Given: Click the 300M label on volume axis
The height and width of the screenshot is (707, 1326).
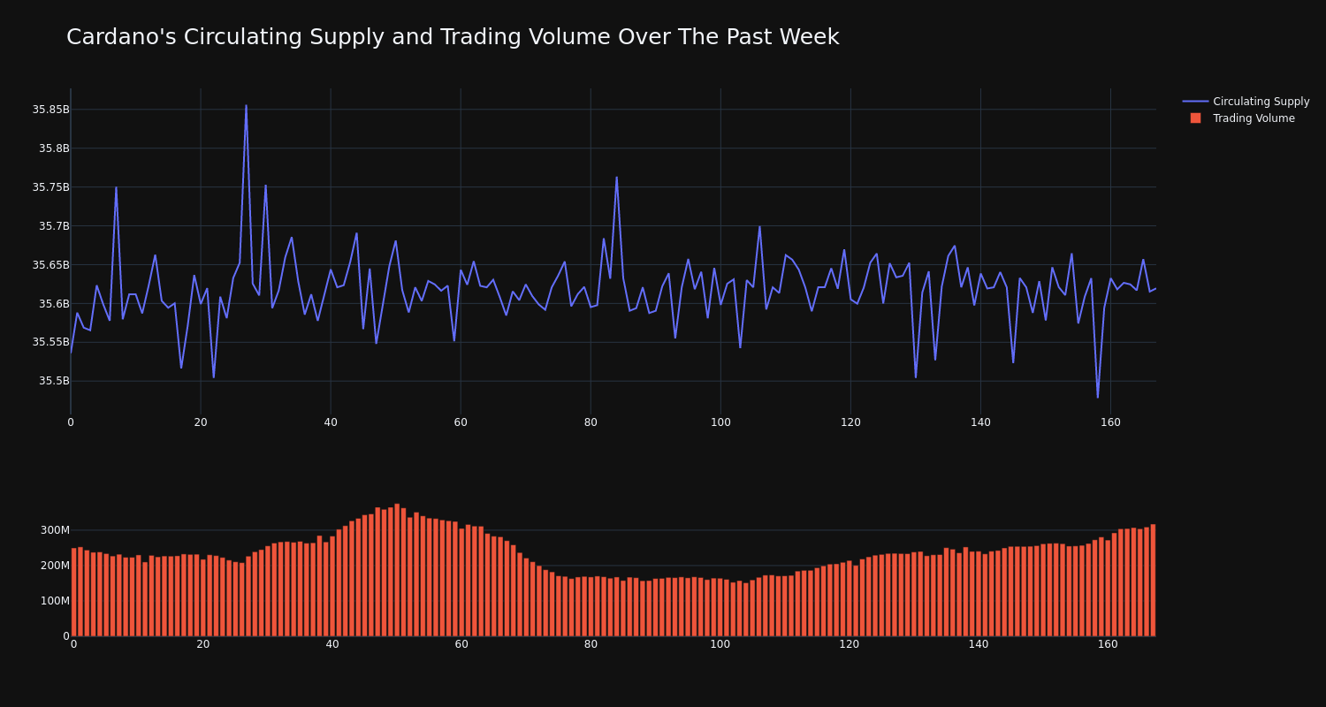Looking at the screenshot, I should click(54, 530).
